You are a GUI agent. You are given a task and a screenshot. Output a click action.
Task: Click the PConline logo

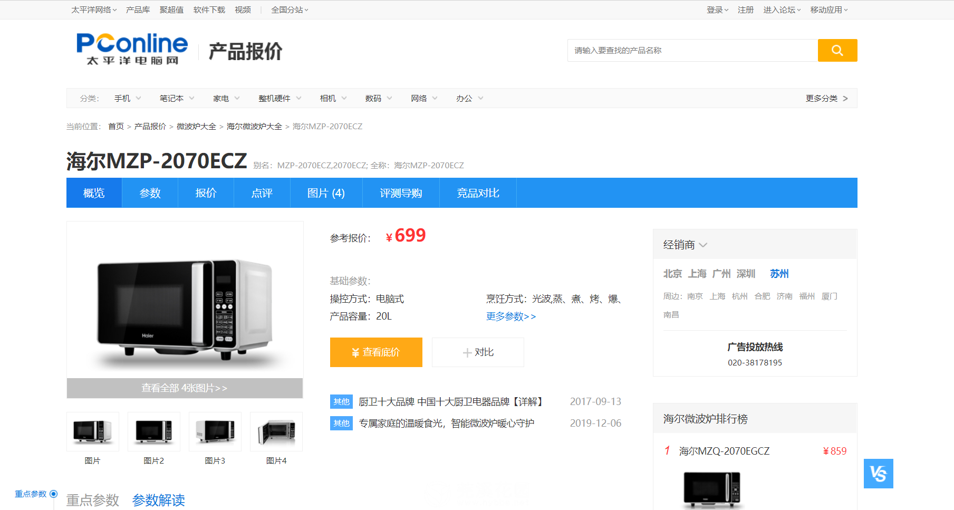point(132,49)
